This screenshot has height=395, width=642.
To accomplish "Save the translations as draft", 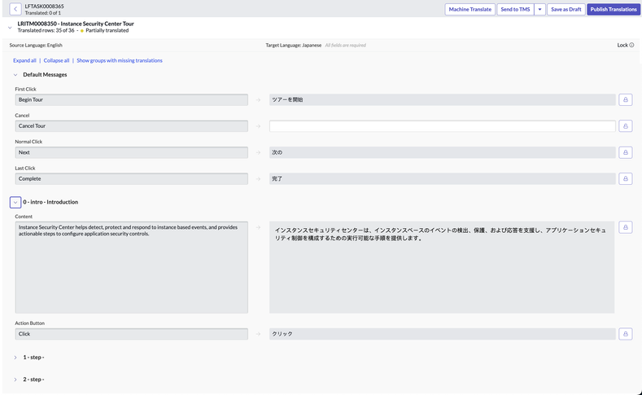I will point(566,10).
